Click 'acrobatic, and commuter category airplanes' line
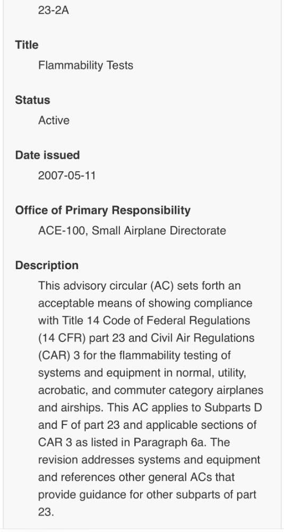 tap(150, 390)
